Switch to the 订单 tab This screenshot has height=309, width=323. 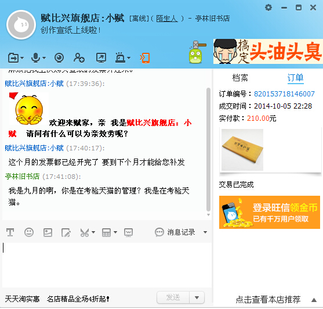click(x=295, y=78)
